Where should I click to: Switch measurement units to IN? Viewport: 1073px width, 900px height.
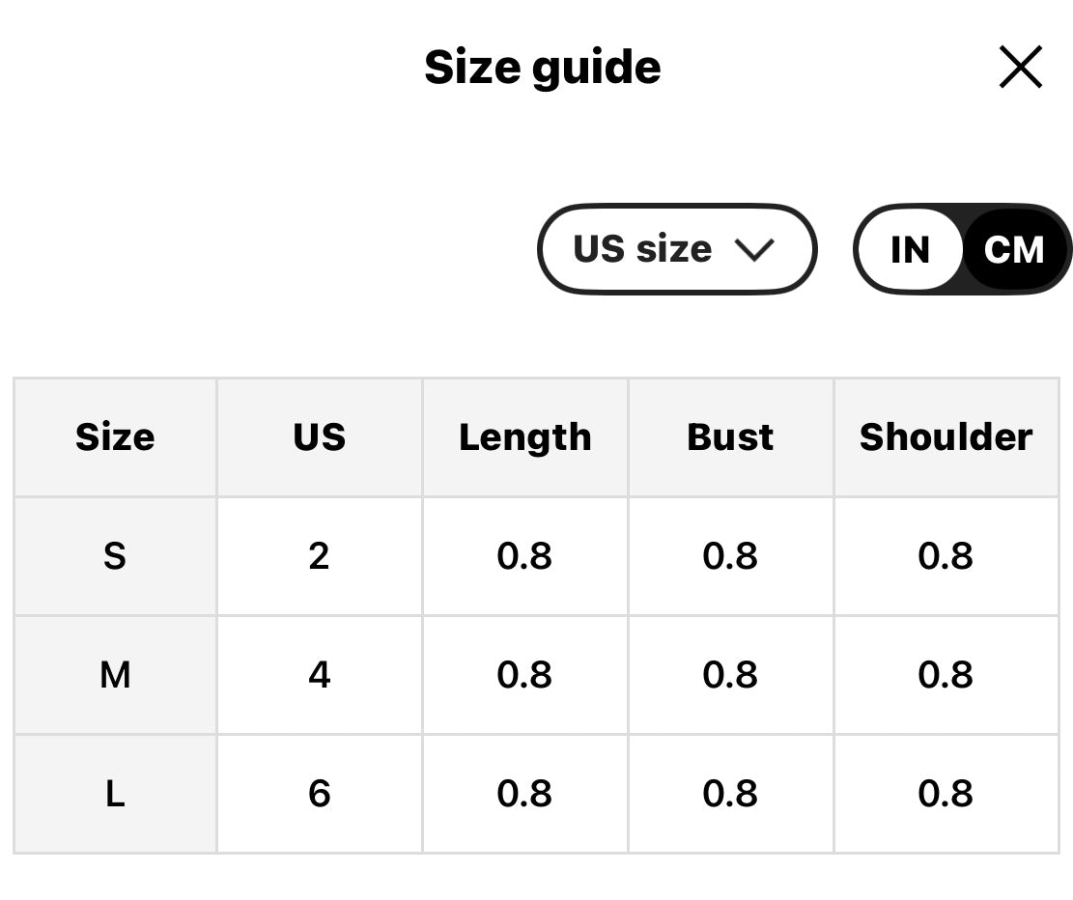[x=910, y=250]
